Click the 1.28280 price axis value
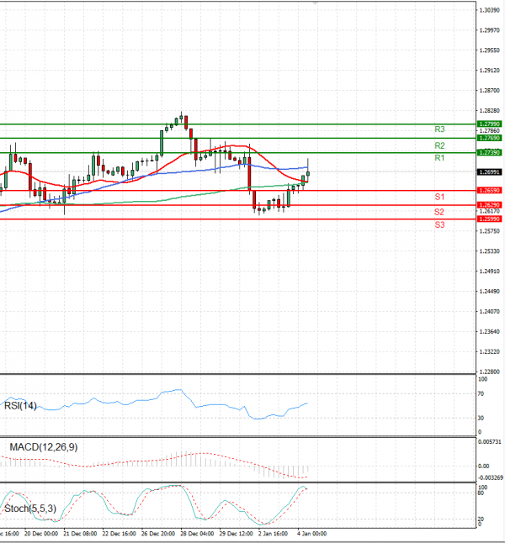This screenshot has height=543, width=505. [489, 111]
